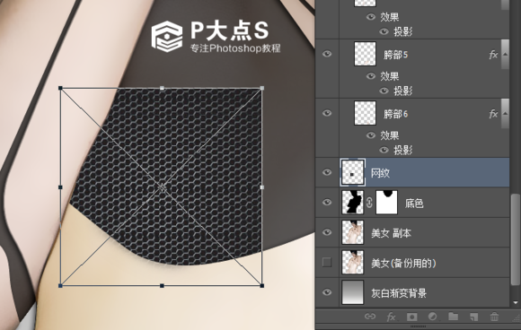Image resolution: width=521 pixels, height=330 pixels.
Task: Toggle 投影 eye under layer 胯部6
Action: pos(384,150)
